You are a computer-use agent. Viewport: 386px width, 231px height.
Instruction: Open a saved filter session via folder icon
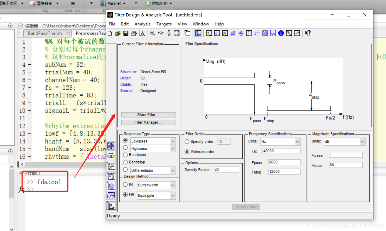point(117,33)
